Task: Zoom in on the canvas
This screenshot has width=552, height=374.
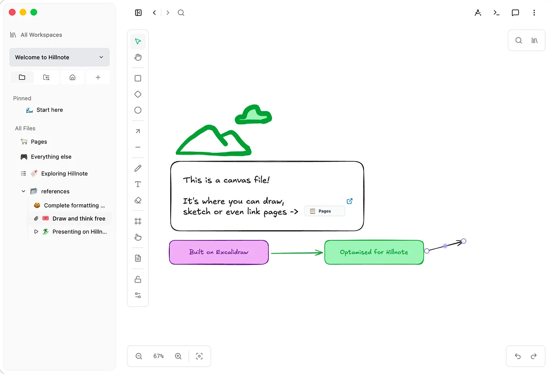Action: 178,356
